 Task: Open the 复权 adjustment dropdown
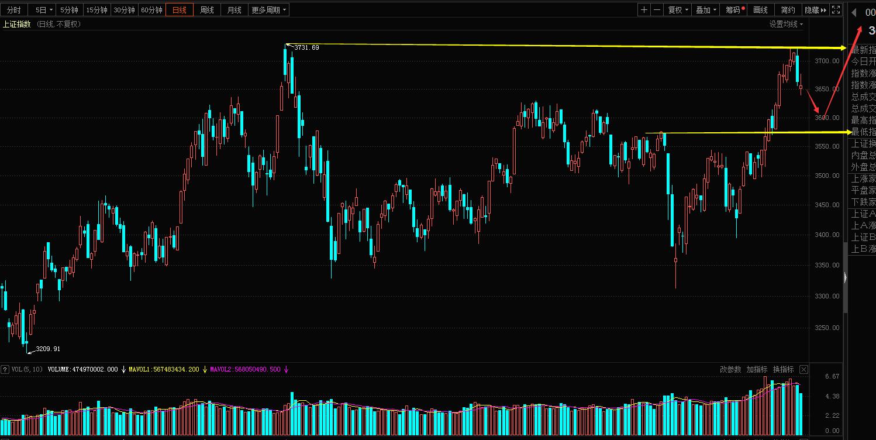678,10
